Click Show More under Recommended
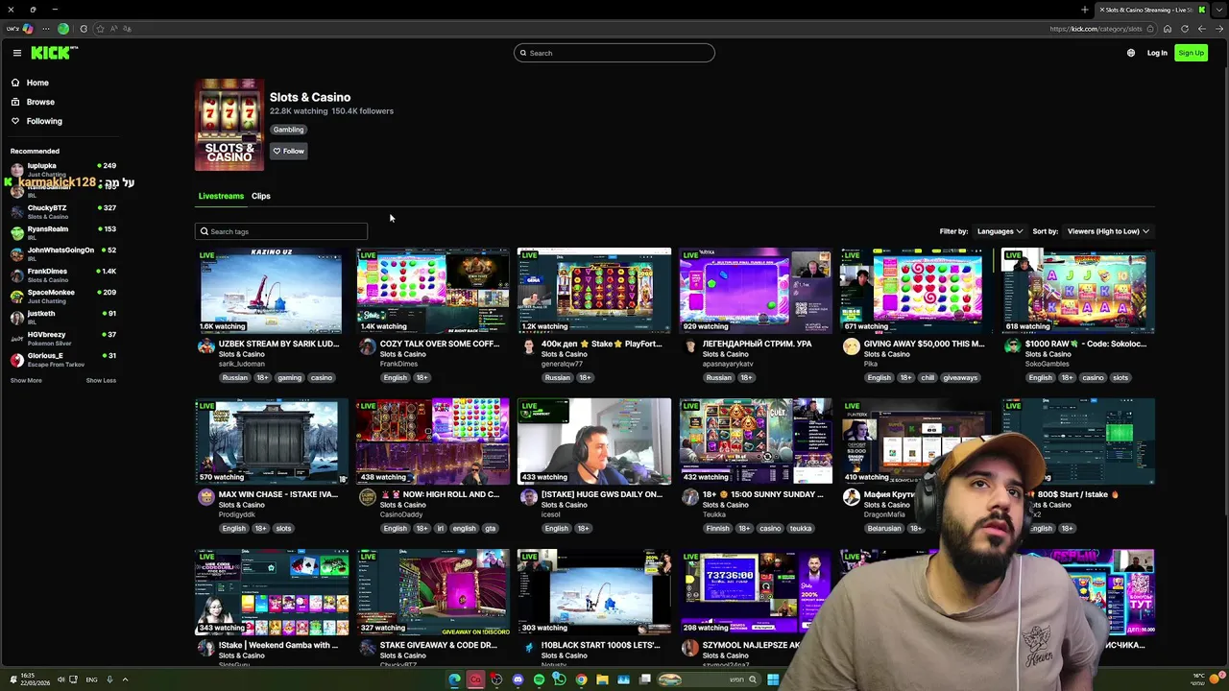Screen dimensions: 1229x691 [26, 380]
